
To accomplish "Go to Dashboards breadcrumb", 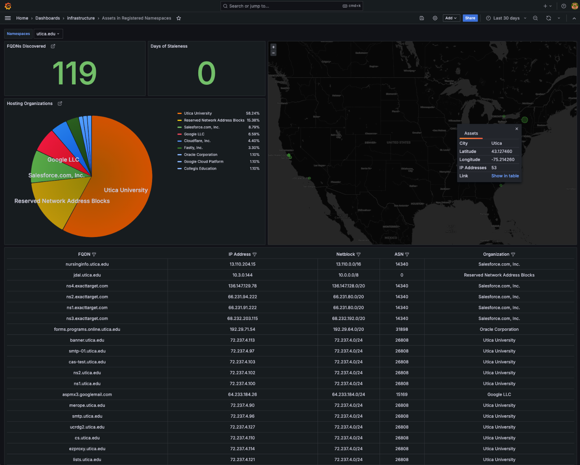I will click(x=48, y=18).
